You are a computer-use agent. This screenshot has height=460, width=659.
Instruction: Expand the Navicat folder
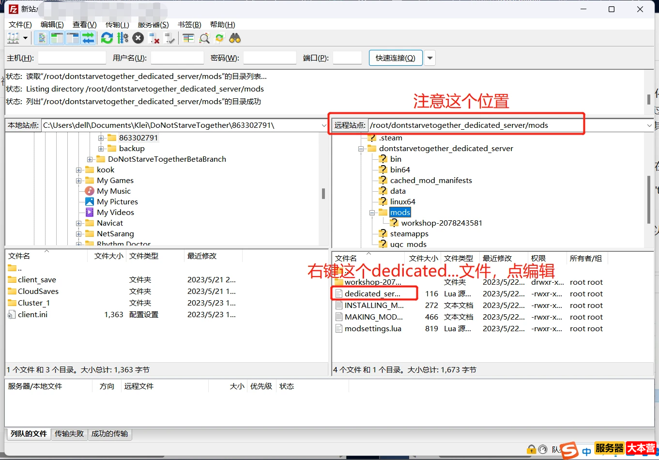click(x=78, y=223)
